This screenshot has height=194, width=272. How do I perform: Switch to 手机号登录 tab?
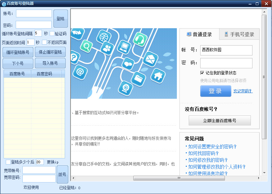(239, 34)
